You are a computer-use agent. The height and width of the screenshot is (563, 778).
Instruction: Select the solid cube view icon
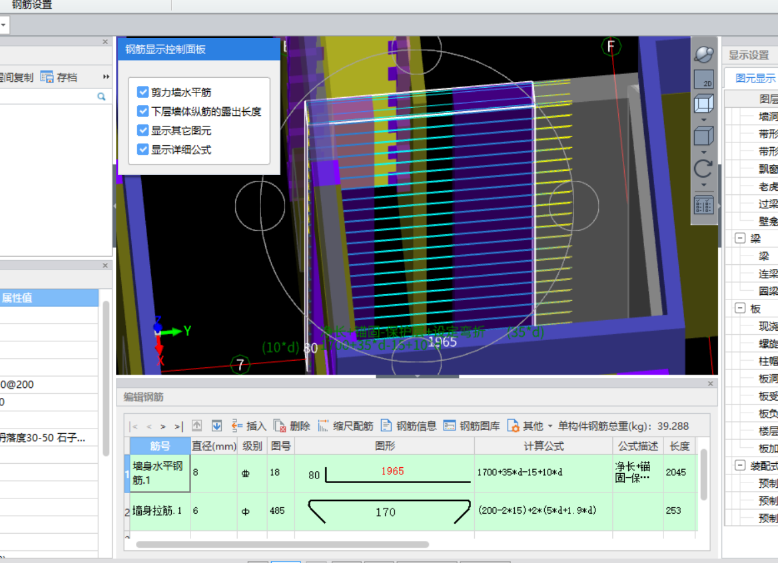point(703,136)
